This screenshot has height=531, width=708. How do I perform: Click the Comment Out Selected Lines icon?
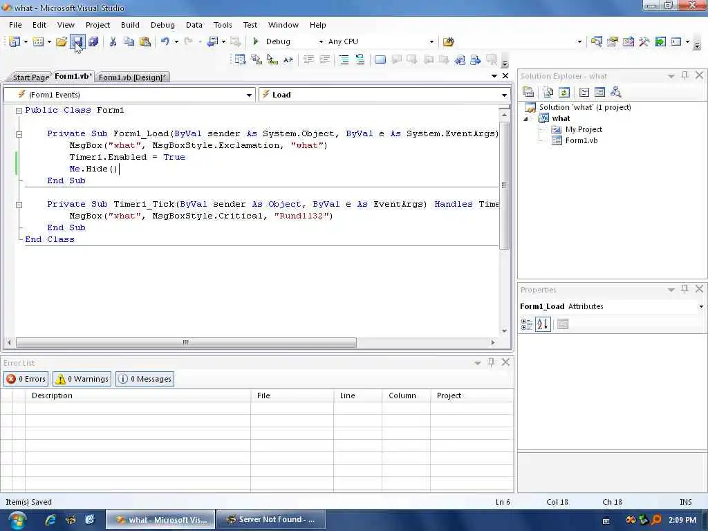(x=344, y=59)
